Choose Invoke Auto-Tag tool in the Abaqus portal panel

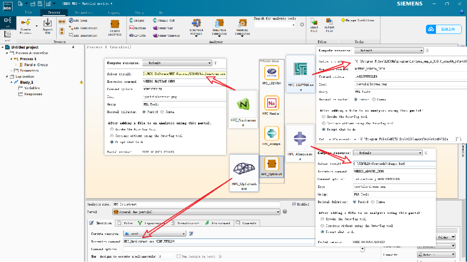[x=322, y=219]
